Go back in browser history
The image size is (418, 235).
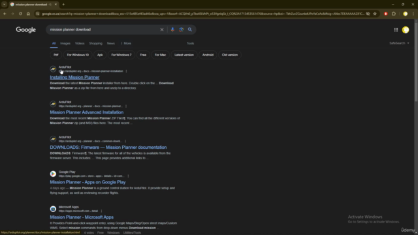click(5, 14)
